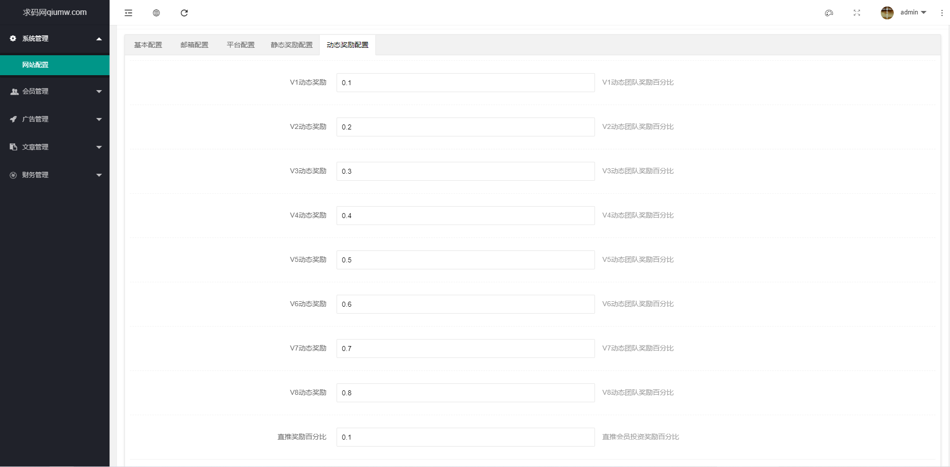This screenshot has height=467, width=950.
Task: Focus the V7动态奖励 input field
Action: (x=466, y=349)
